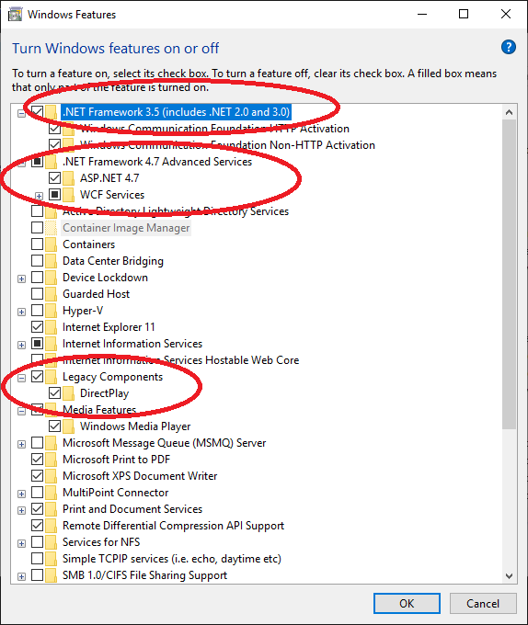
Task: Click the folder icon beside Microsoft XPS Document Writer
Action: [51, 476]
